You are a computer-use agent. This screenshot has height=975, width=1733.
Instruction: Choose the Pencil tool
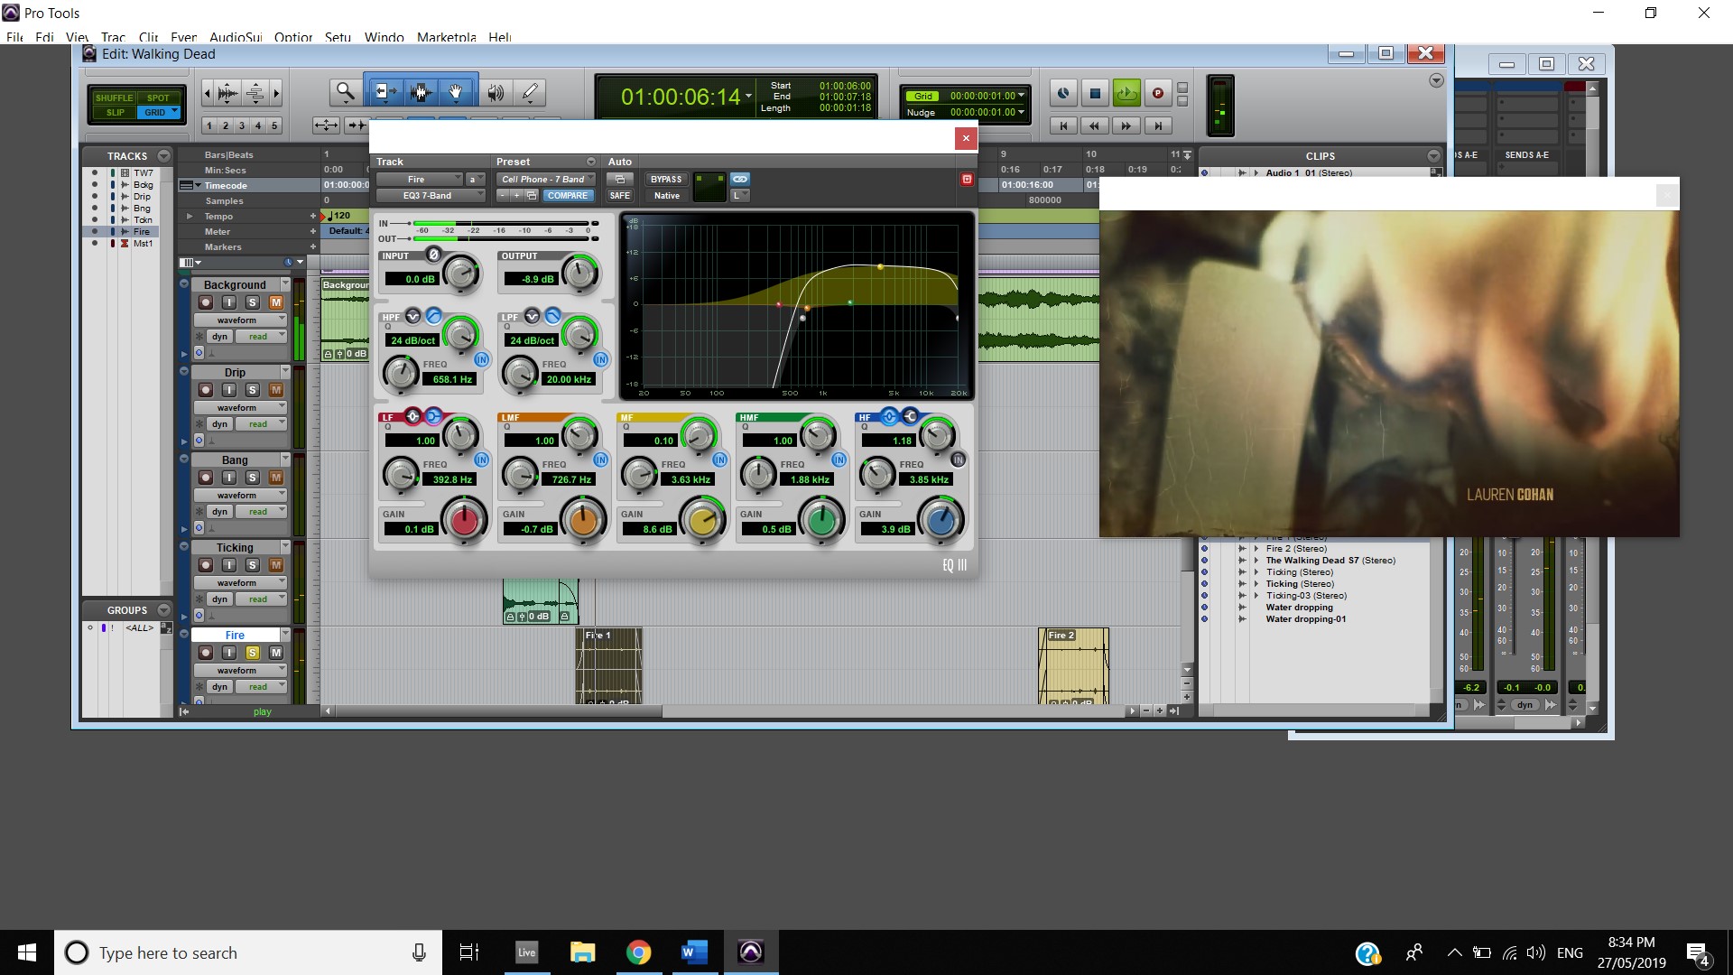(x=531, y=92)
